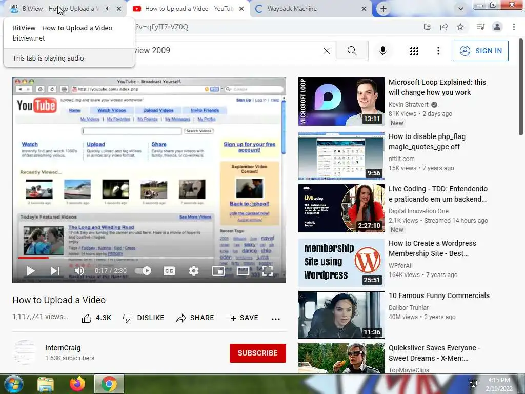This screenshot has width=525, height=394.
Task: Open a new browser tab
Action: click(x=383, y=9)
